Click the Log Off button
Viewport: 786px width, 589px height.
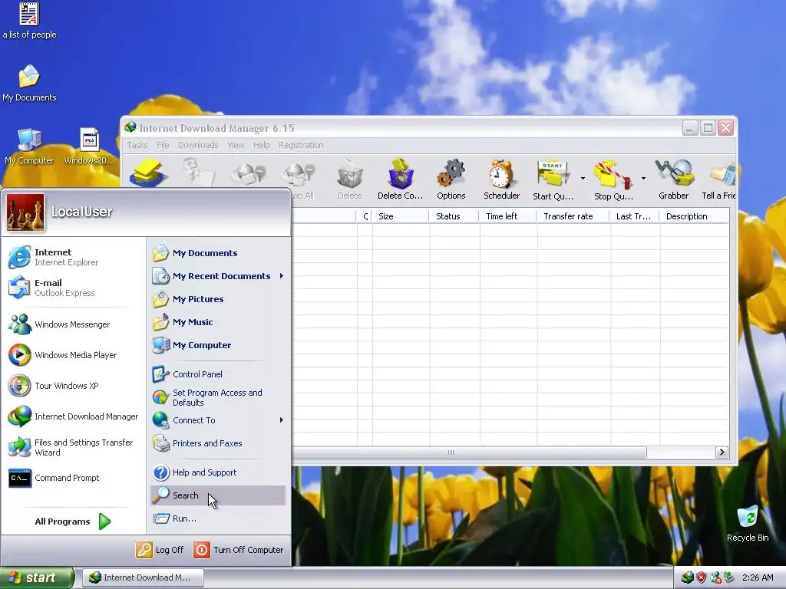pos(160,550)
